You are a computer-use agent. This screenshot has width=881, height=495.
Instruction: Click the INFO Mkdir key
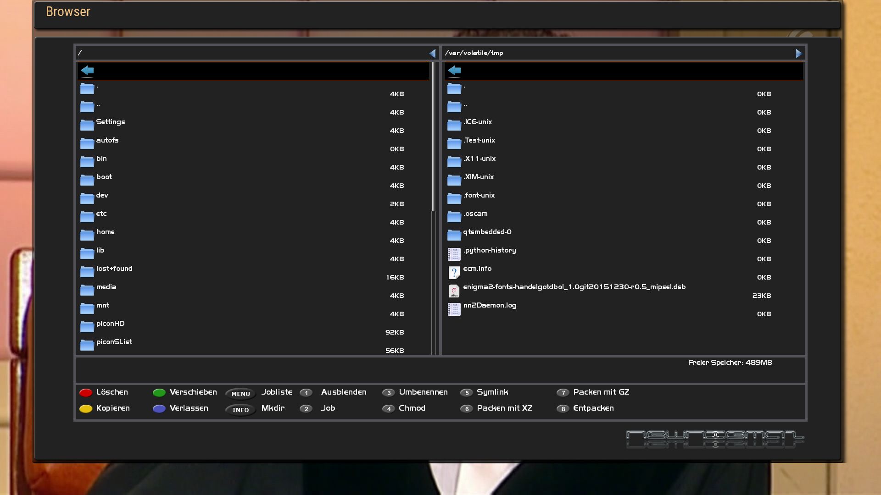pyautogui.click(x=240, y=410)
